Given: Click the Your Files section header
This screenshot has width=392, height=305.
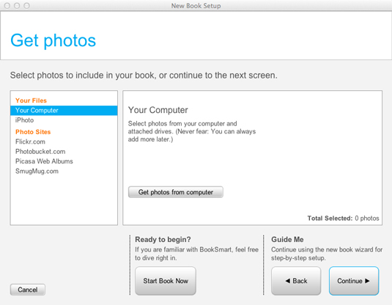Looking at the screenshot, I should coord(31,100).
